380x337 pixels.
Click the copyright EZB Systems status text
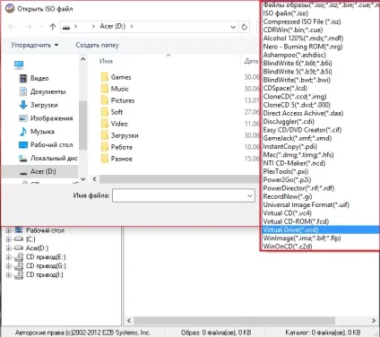click(x=82, y=333)
